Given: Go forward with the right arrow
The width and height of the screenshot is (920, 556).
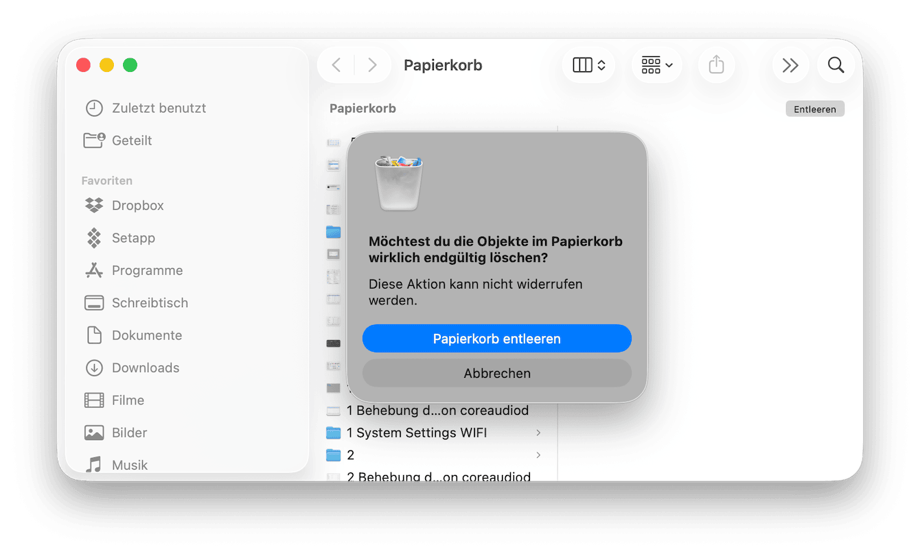Looking at the screenshot, I should [x=372, y=65].
